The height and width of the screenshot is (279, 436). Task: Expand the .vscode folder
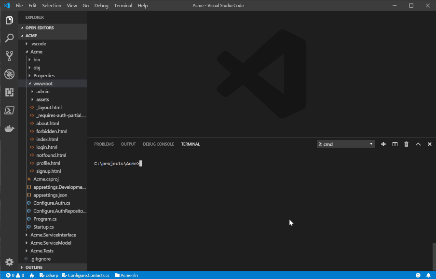pos(53,43)
